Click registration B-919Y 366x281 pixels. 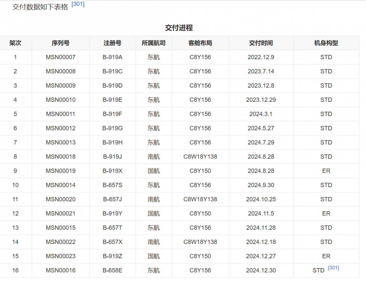click(112, 214)
